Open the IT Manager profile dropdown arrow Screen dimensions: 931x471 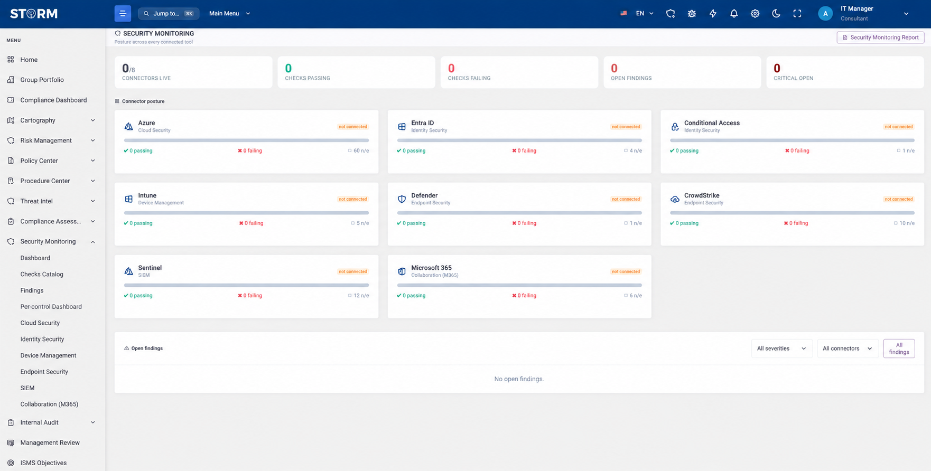pyautogui.click(x=906, y=14)
